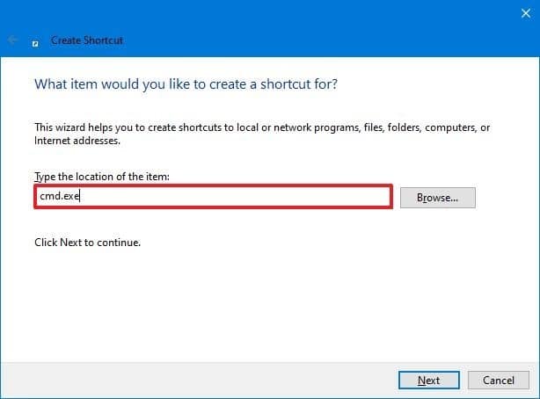The image size is (540, 399).
Task: Go back using the wizard back arrow
Action: (x=14, y=40)
